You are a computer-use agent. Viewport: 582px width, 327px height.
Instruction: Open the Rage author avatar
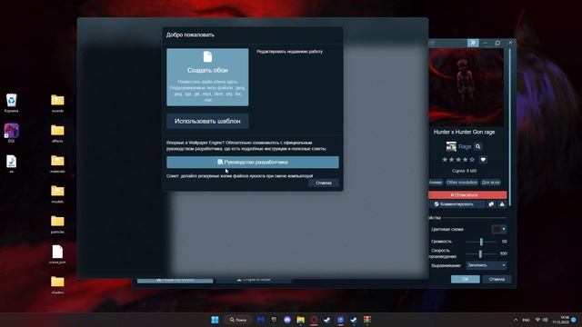click(x=451, y=147)
